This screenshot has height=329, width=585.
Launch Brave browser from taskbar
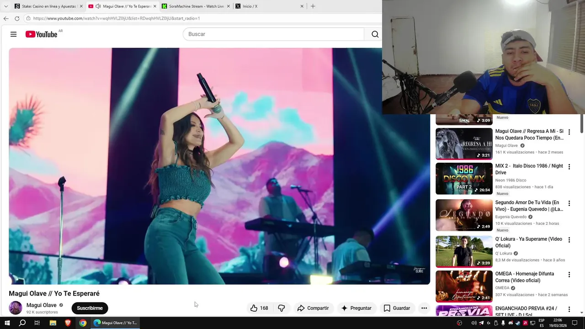(x=68, y=323)
